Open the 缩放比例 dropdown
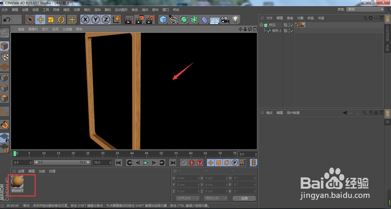Screen dimensions: 391x209 coord(216,198)
